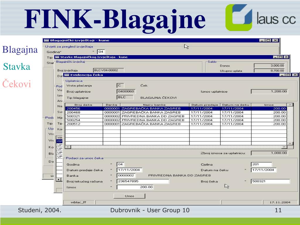Click the Stavka text on slide
The image size is (300, 225).
17,67
